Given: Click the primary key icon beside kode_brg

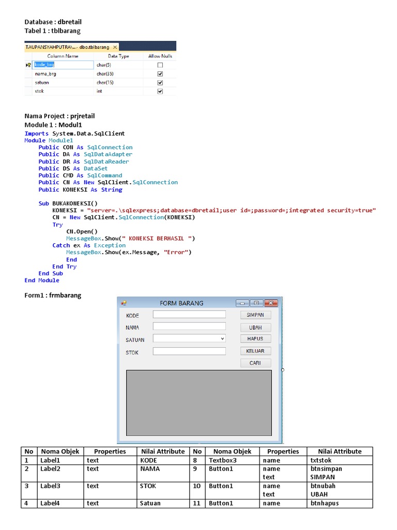Looking at the screenshot, I should point(28,65).
